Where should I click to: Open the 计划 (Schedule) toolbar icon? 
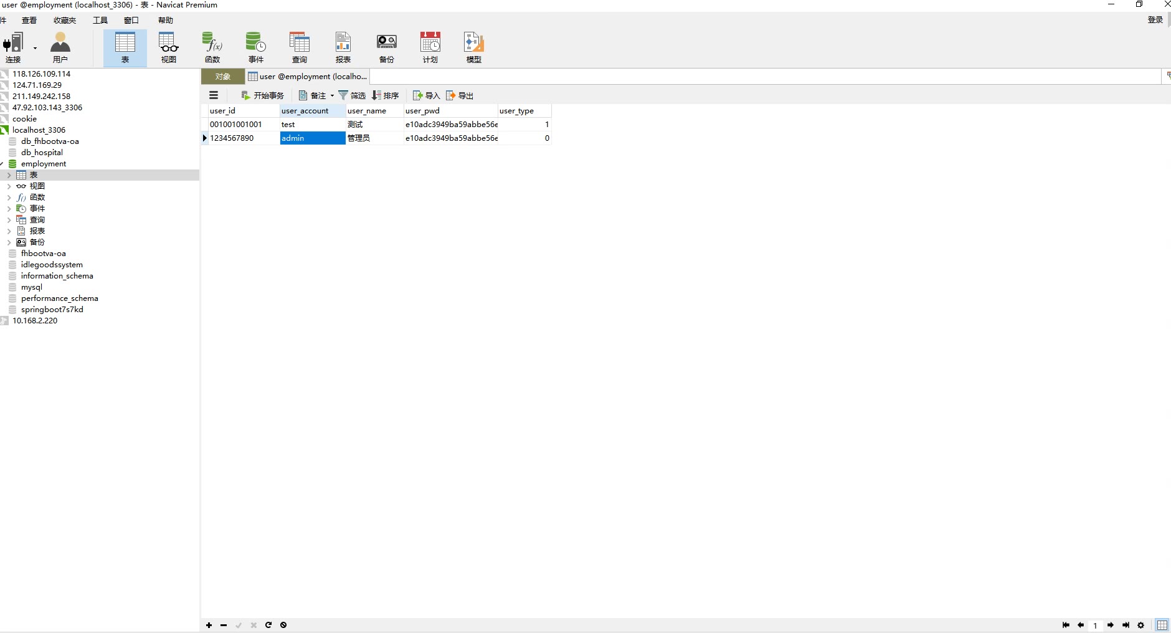coord(430,48)
